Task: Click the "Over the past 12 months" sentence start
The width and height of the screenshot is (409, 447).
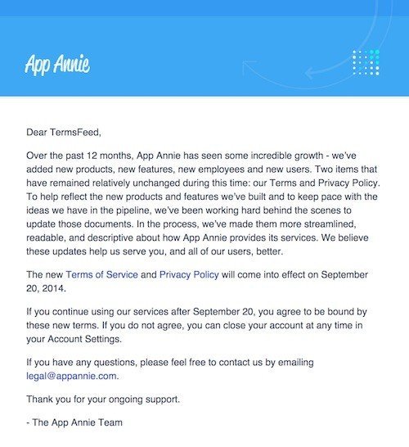Action: (x=79, y=156)
